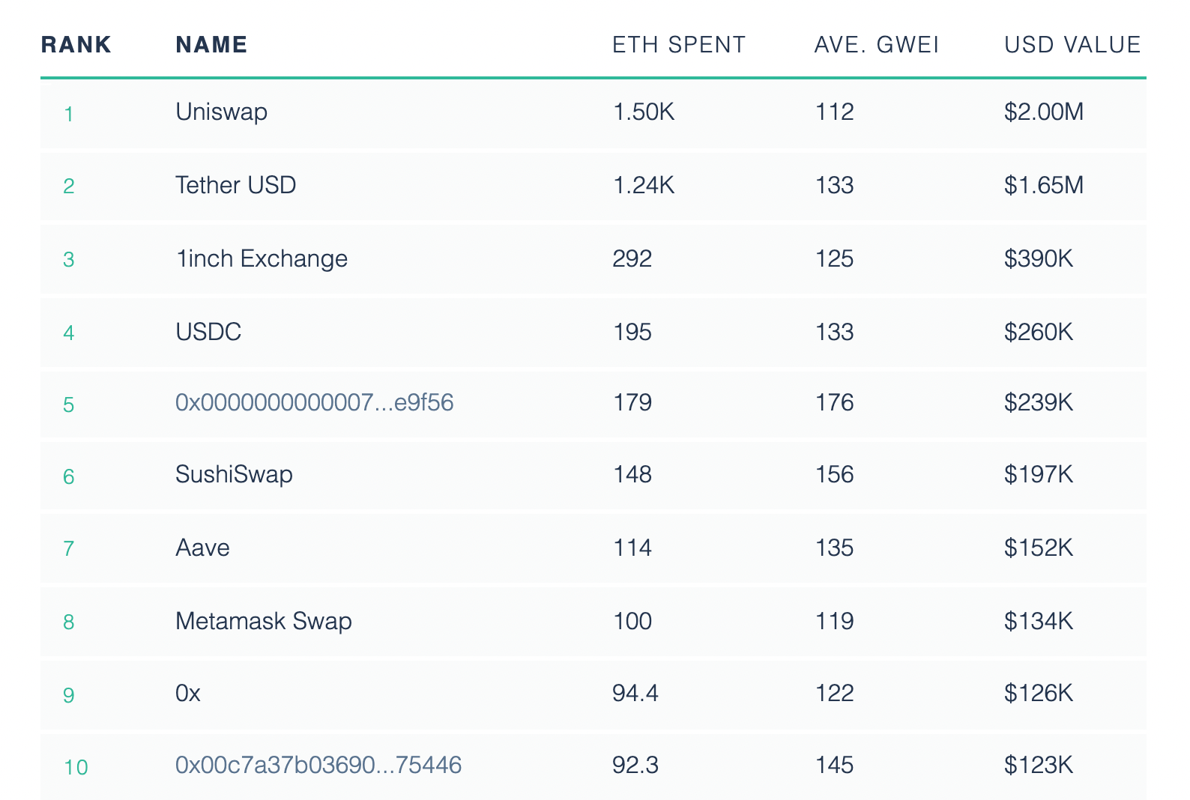This screenshot has height=800, width=1190.
Task: Click the $134K USD value
Action: click(1039, 621)
